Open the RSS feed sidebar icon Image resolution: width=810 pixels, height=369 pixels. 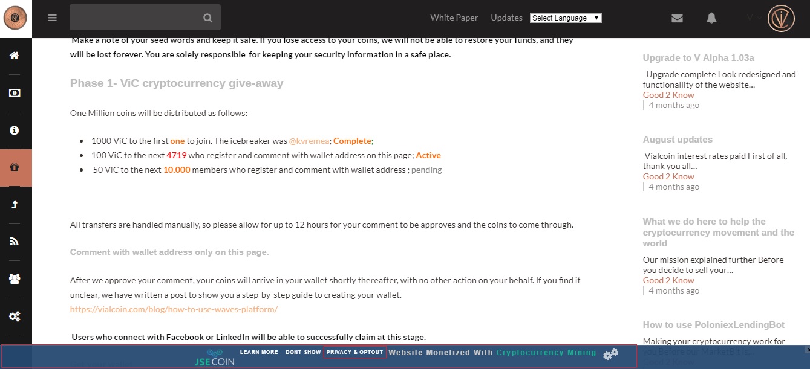[15, 242]
